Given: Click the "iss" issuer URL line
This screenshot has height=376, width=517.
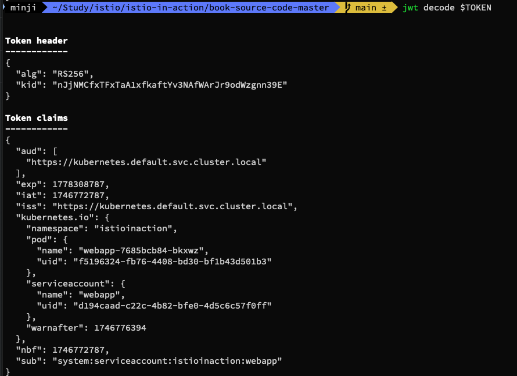Looking at the screenshot, I should point(156,206).
